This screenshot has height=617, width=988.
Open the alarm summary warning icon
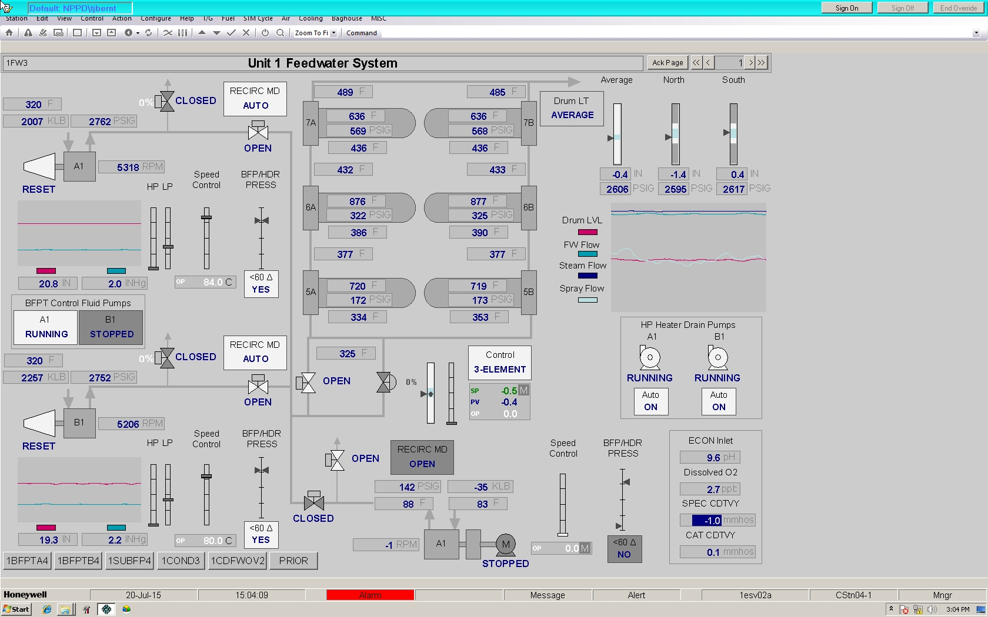coord(28,33)
